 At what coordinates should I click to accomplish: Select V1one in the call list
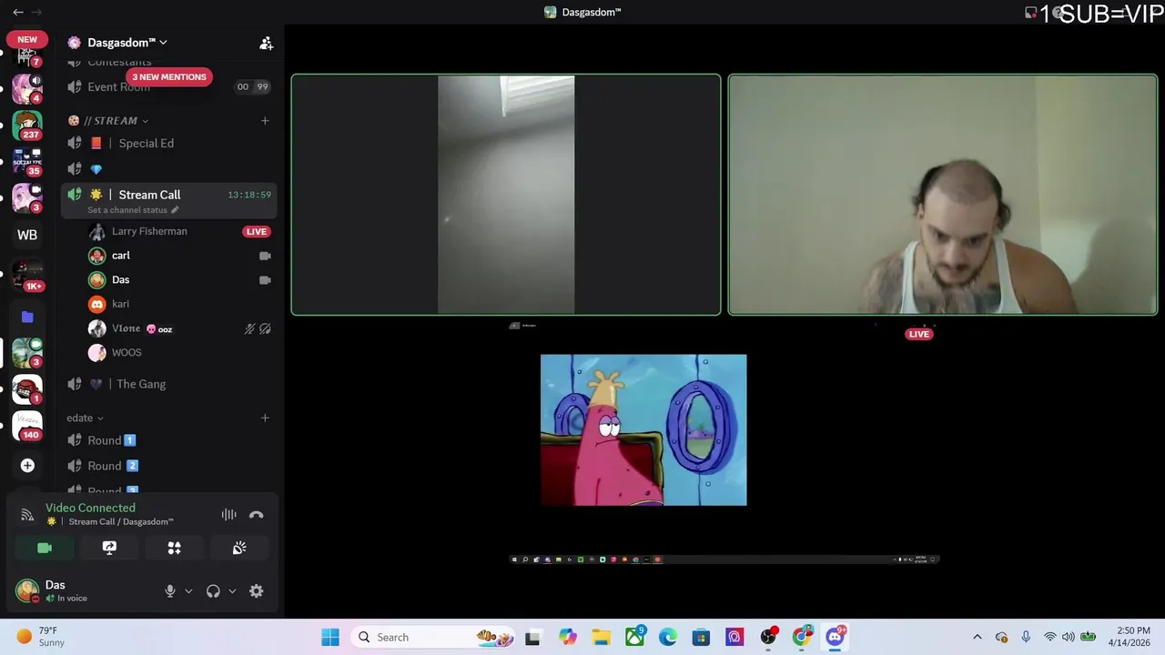(x=178, y=328)
